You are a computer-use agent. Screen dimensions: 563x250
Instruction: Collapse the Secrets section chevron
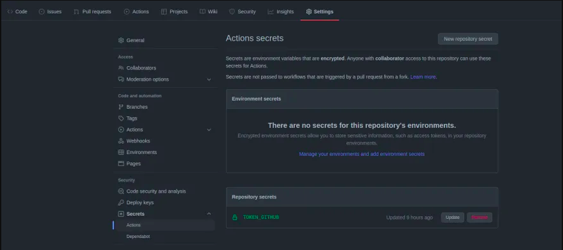tap(209, 214)
